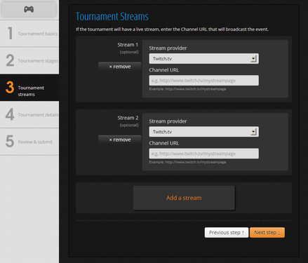Remove Stream 1
The width and height of the screenshot is (308, 263).
pos(120,67)
